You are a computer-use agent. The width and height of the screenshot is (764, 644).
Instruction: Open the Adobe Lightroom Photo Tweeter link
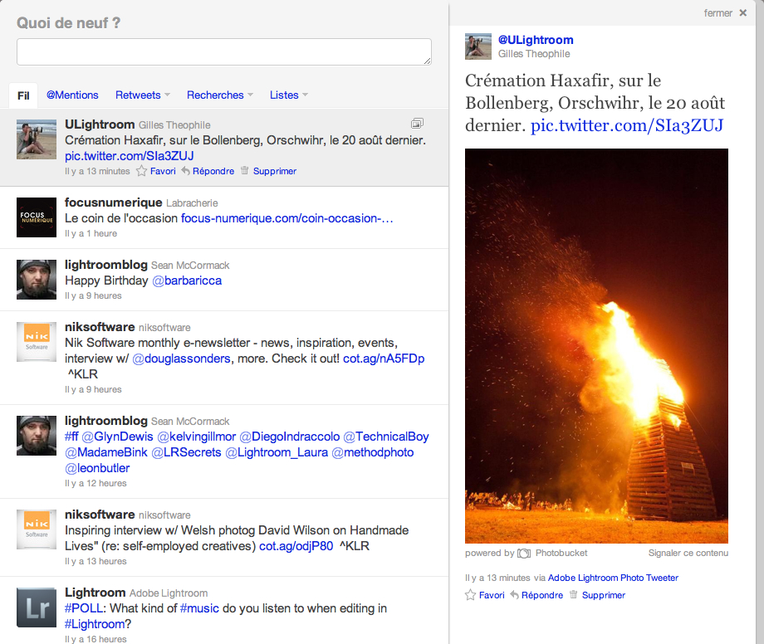click(x=613, y=578)
